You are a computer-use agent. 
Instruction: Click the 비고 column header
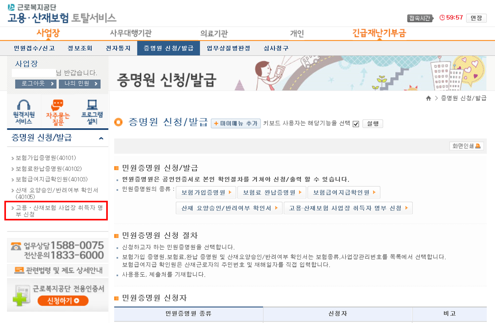pyautogui.click(x=450, y=314)
